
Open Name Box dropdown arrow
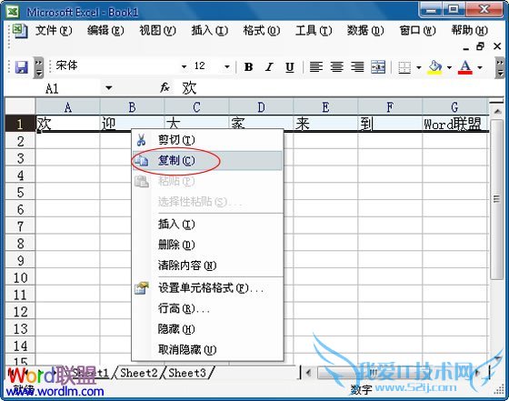109,87
